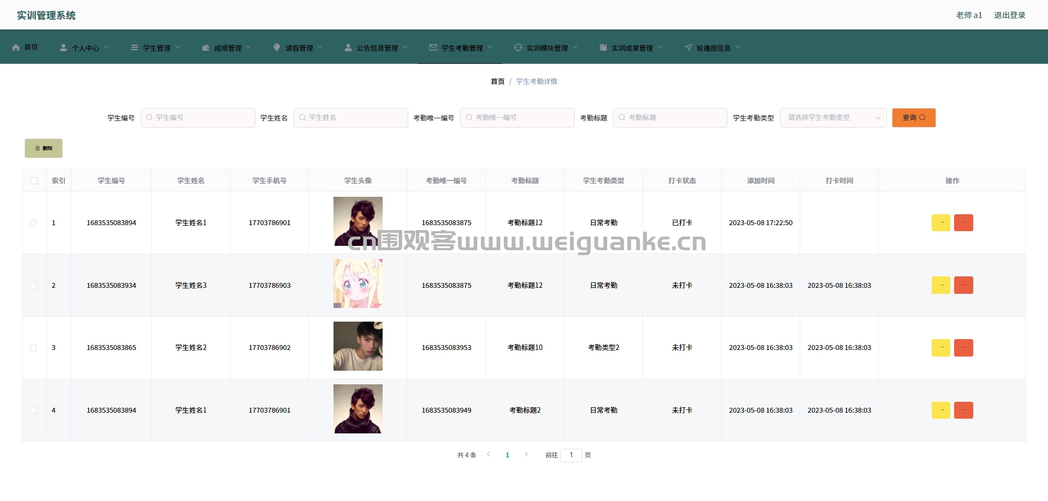Click the 成绩管理 briefcase icon
This screenshot has width=1048, height=501.
point(206,48)
